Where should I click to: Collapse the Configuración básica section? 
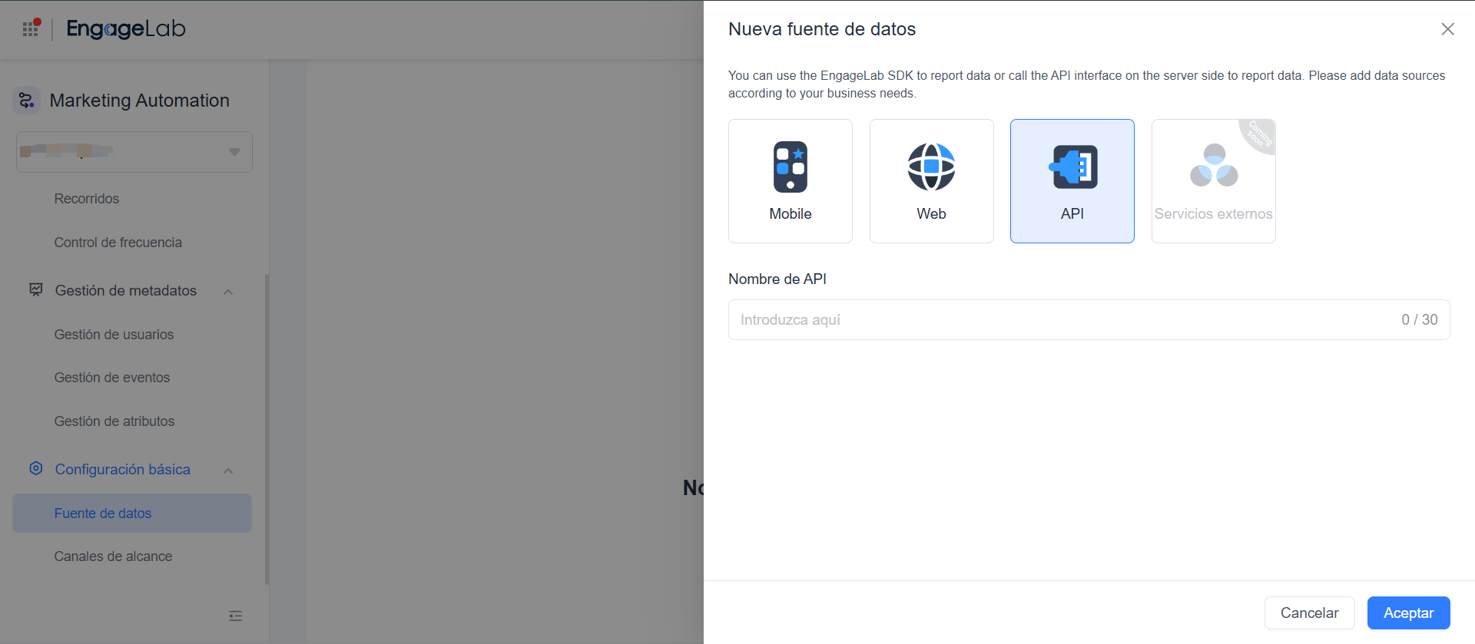pos(228,471)
